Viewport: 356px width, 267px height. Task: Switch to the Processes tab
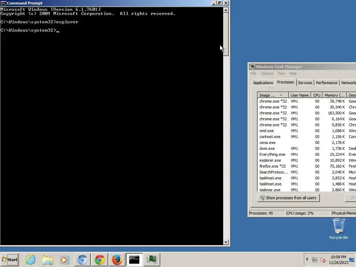click(285, 82)
